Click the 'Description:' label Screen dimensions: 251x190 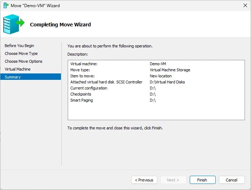click(78, 54)
